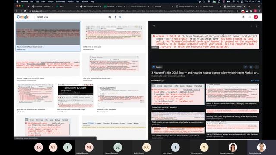Switch to the Learn tab
276x155 pixels.
click(x=67, y=6)
